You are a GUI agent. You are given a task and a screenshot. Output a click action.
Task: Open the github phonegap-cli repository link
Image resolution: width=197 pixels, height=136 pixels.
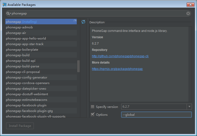tap(120, 56)
